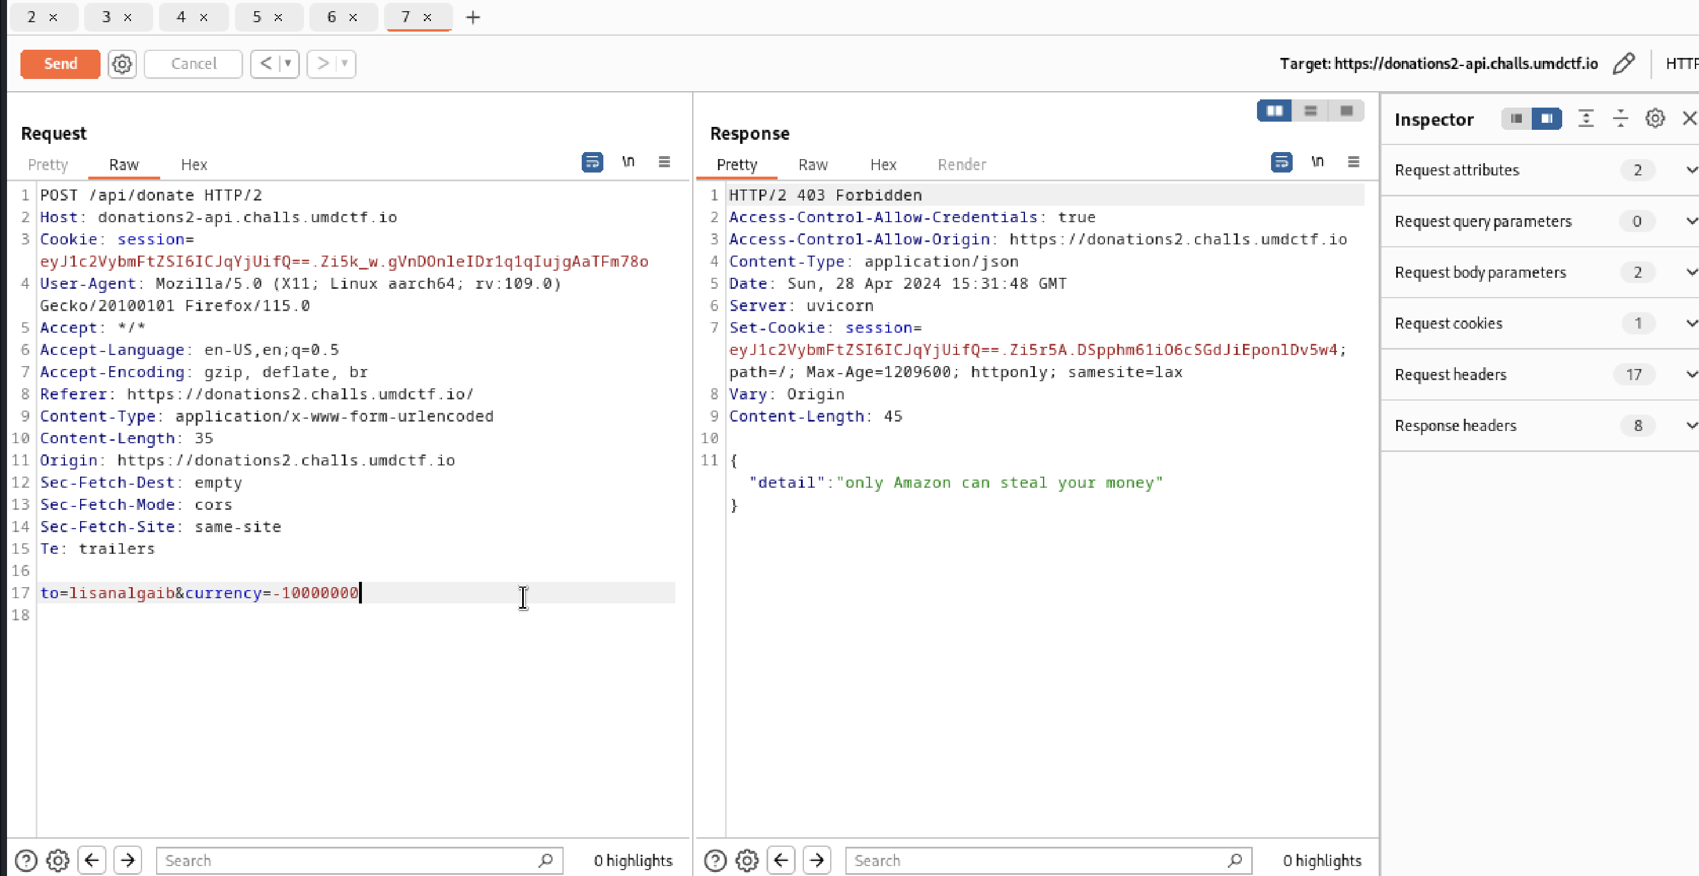Screen dimensions: 1699x876
Task: Click the Response search input field
Action: [x=1049, y=860]
